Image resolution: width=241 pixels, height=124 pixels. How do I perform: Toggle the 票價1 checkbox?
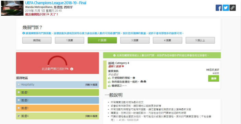[19, 92]
